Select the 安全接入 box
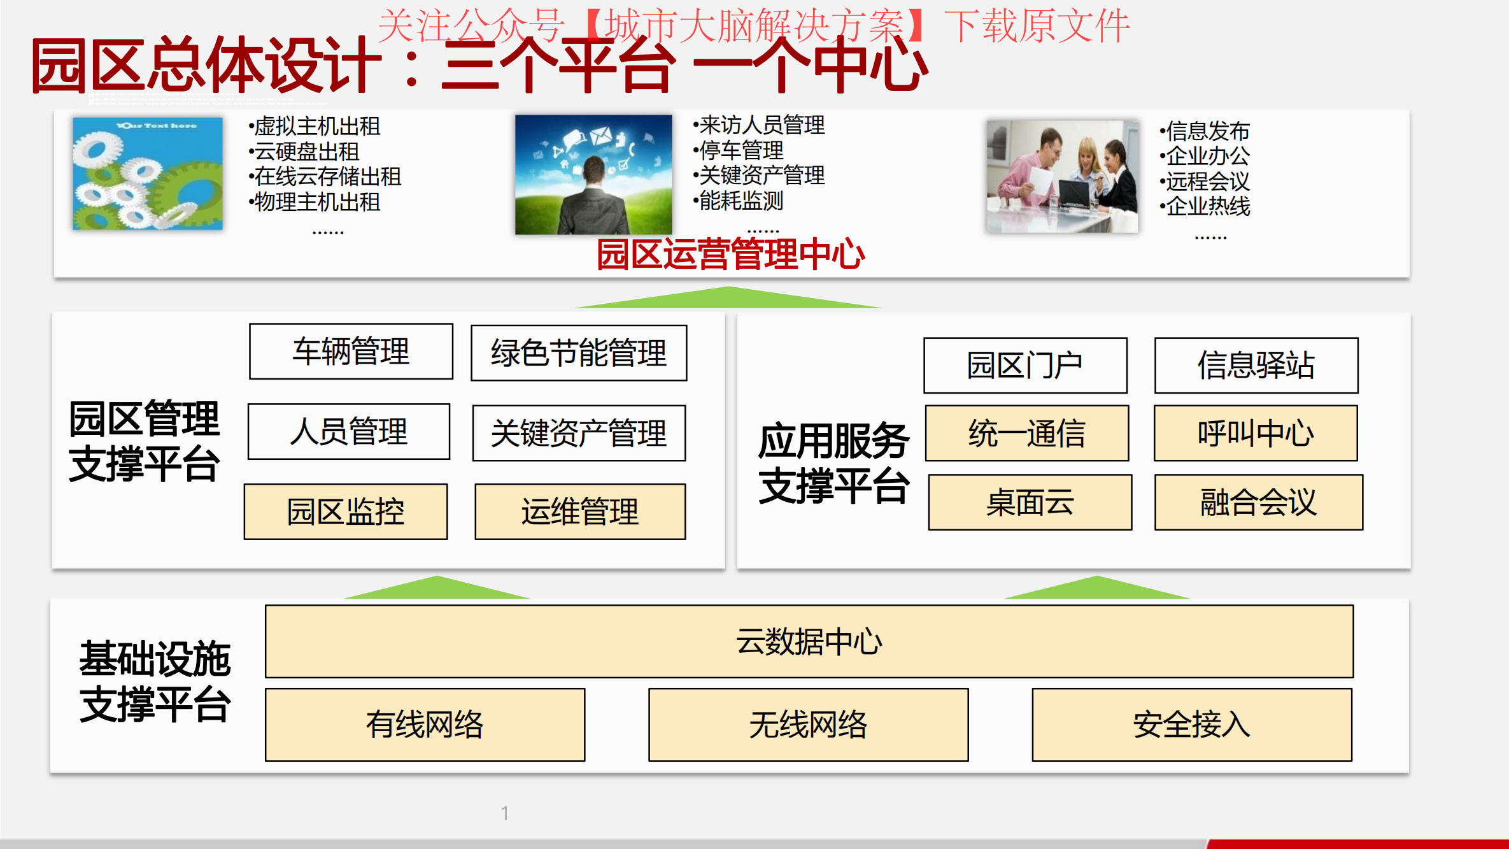Screen dimensions: 1509x849 point(1192,725)
